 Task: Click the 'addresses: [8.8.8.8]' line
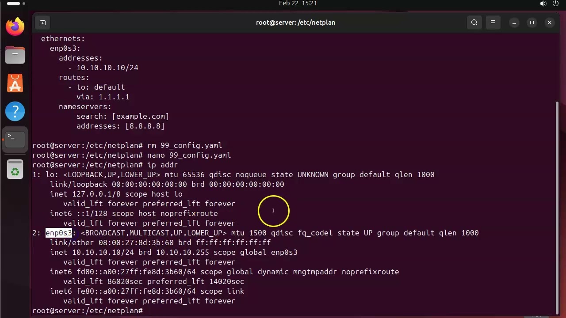coord(121,126)
